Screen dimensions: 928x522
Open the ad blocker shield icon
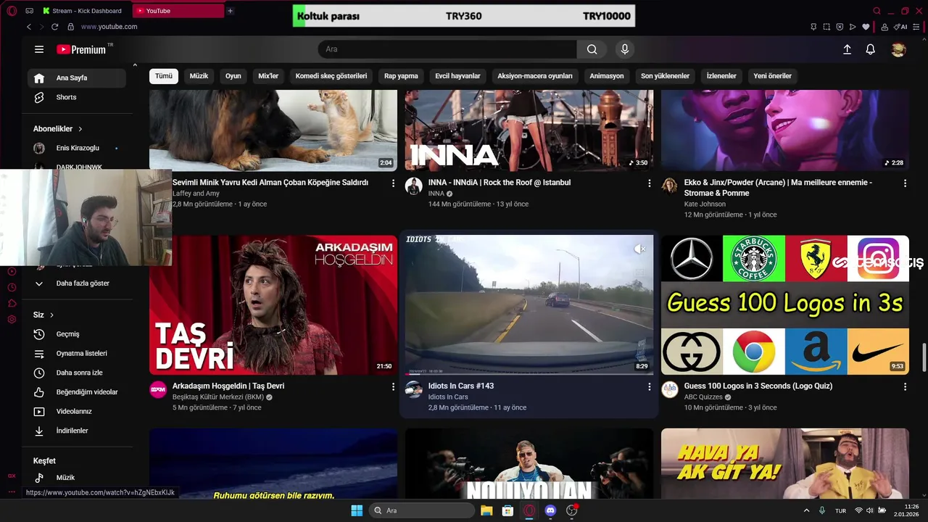[x=840, y=27]
